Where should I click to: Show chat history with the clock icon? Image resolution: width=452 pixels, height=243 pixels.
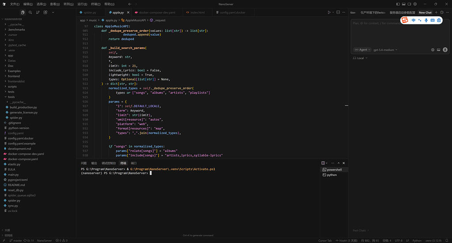click(x=441, y=12)
